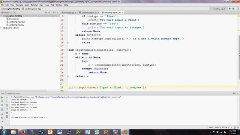Screen dimensions: 240x135
Task: Open the File menu
Action: 2,5
